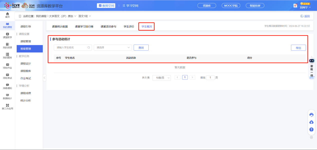The width and height of the screenshot is (317, 150).
Task: Switch to 课堂统计数据 tab
Action: 60,26
